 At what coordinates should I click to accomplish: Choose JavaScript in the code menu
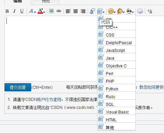tap(117, 50)
